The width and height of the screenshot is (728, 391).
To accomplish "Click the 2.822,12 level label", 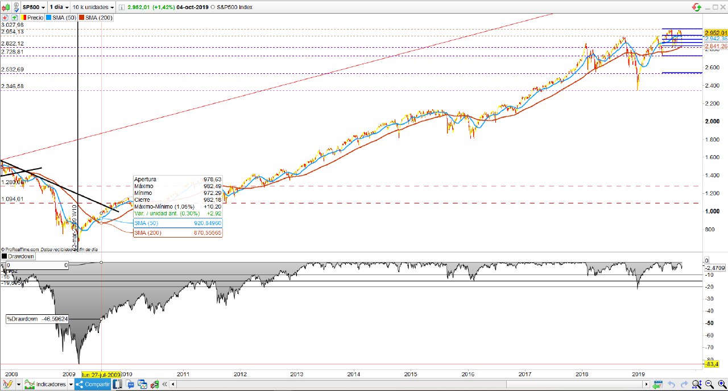I will 12,44.
